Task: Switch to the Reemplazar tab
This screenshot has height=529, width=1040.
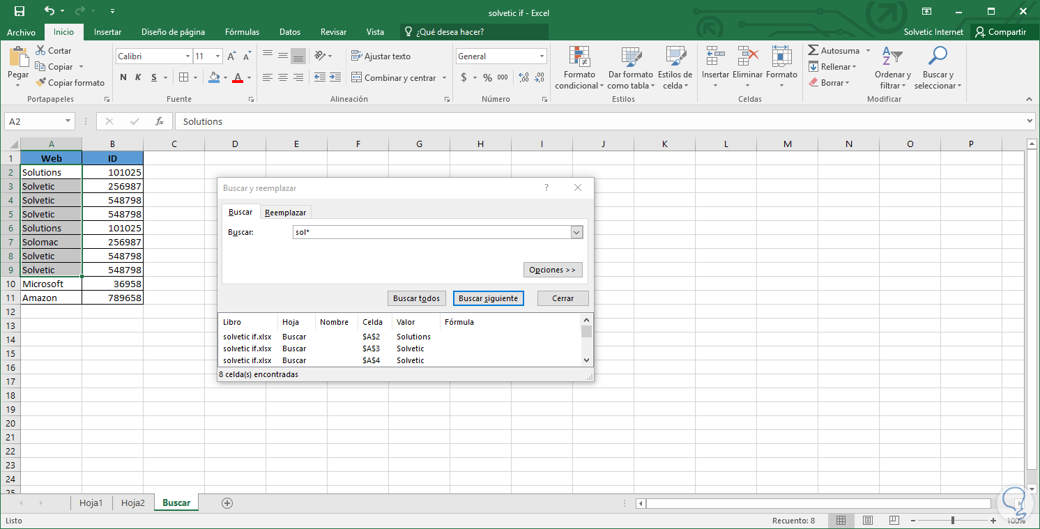Action: (x=285, y=211)
